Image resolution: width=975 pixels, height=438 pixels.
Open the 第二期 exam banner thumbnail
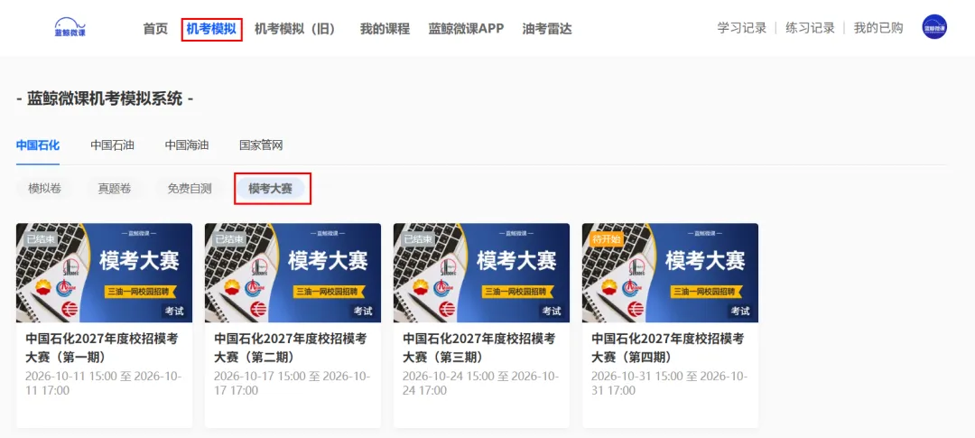(292, 273)
